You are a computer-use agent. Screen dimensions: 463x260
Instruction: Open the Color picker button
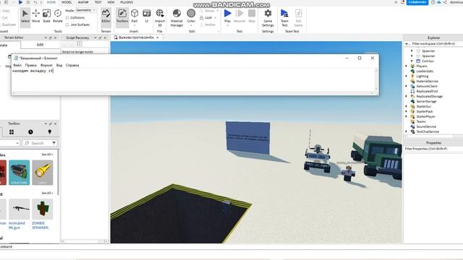191,17
